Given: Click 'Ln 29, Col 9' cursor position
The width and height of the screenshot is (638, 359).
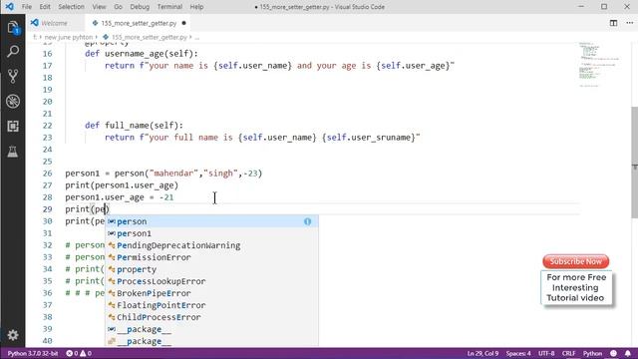Looking at the screenshot, I should coord(482,353).
